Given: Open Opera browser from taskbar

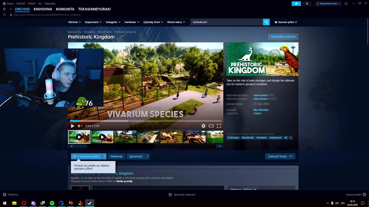Looking at the screenshot, I should pyautogui.click(x=24, y=203).
